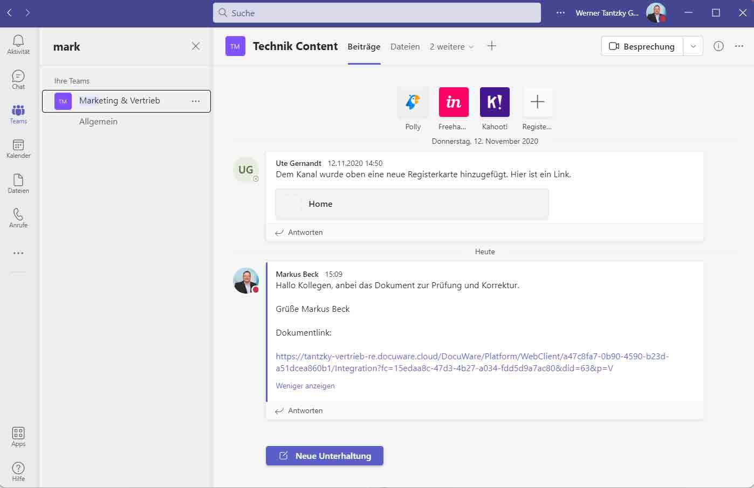Screen dimensions: 754x488
Task: Go forward with the right arrow
Action: [x=28, y=12]
